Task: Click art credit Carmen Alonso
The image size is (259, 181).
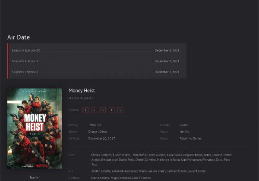Action: (177, 171)
